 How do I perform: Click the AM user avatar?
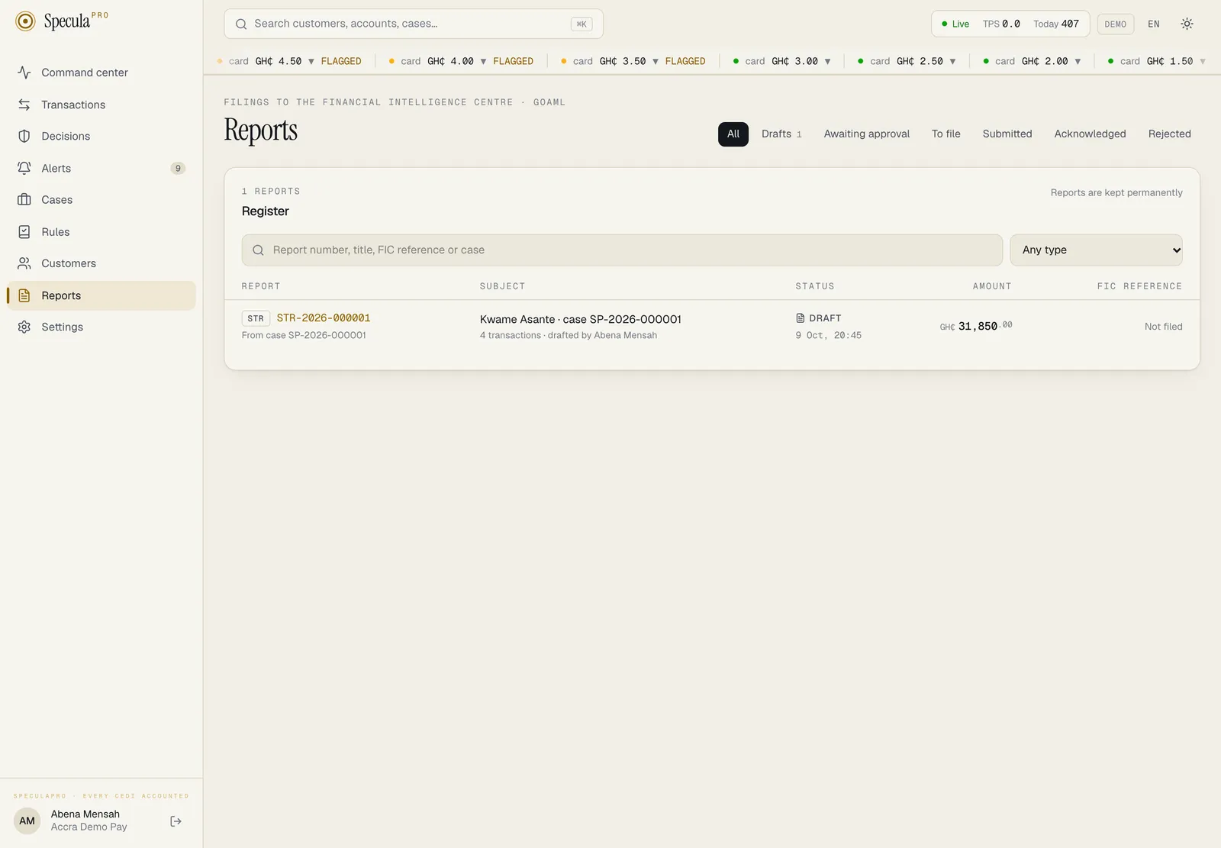(27, 821)
